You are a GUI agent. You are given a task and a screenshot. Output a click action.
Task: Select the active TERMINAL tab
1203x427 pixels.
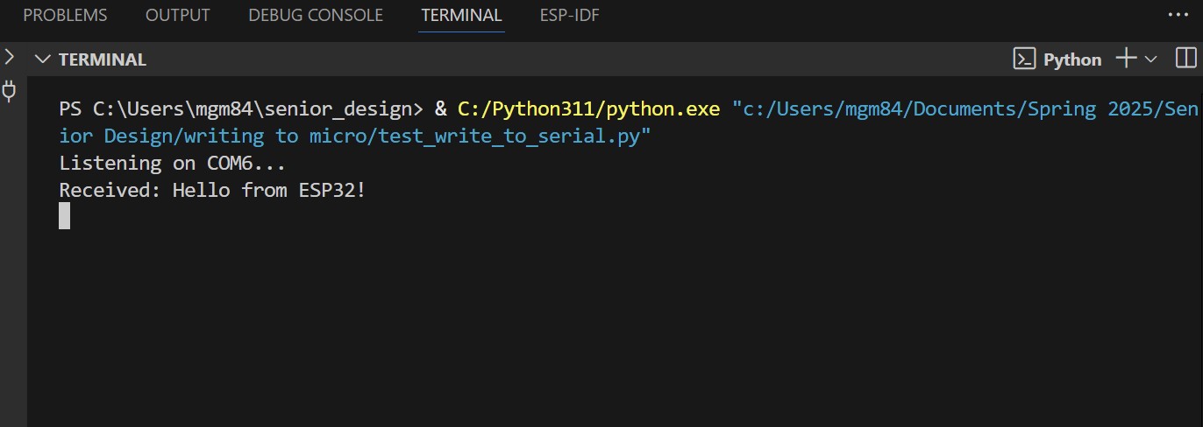pos(461,16)
